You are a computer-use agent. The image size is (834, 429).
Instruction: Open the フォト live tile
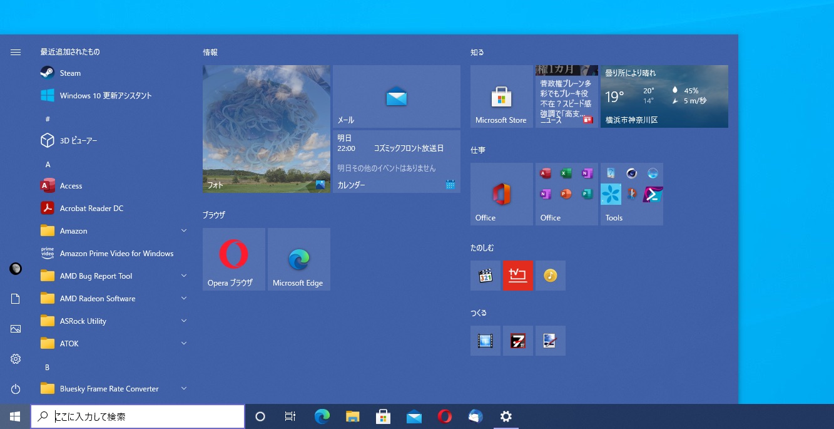click(267, 129)
